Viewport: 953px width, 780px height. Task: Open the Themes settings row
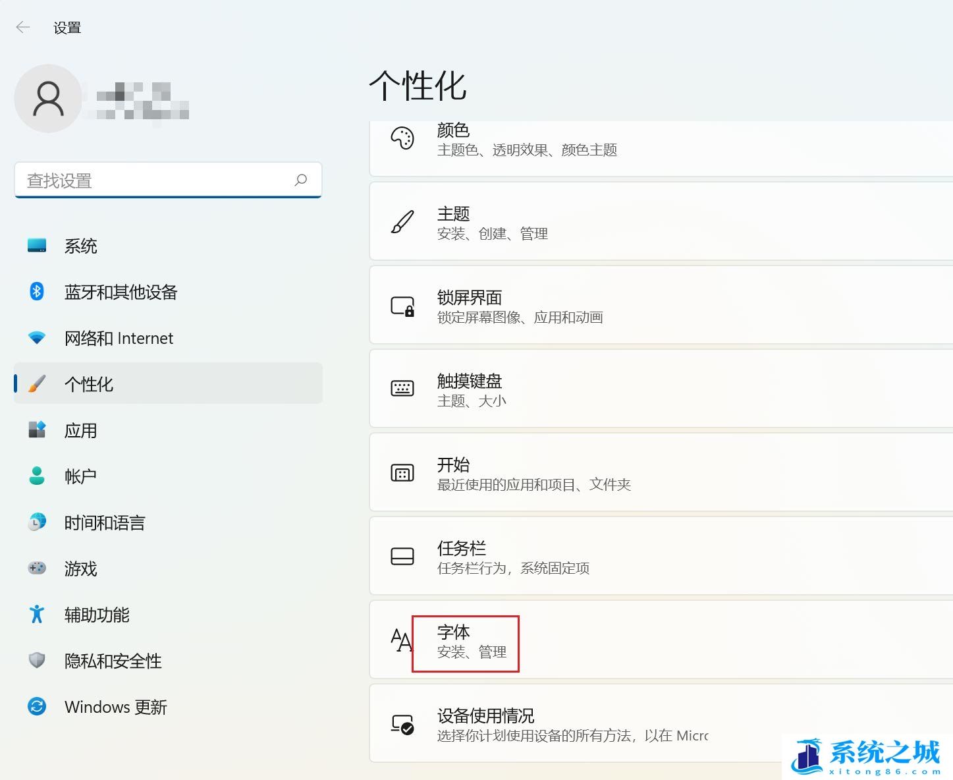pos(659,223)
